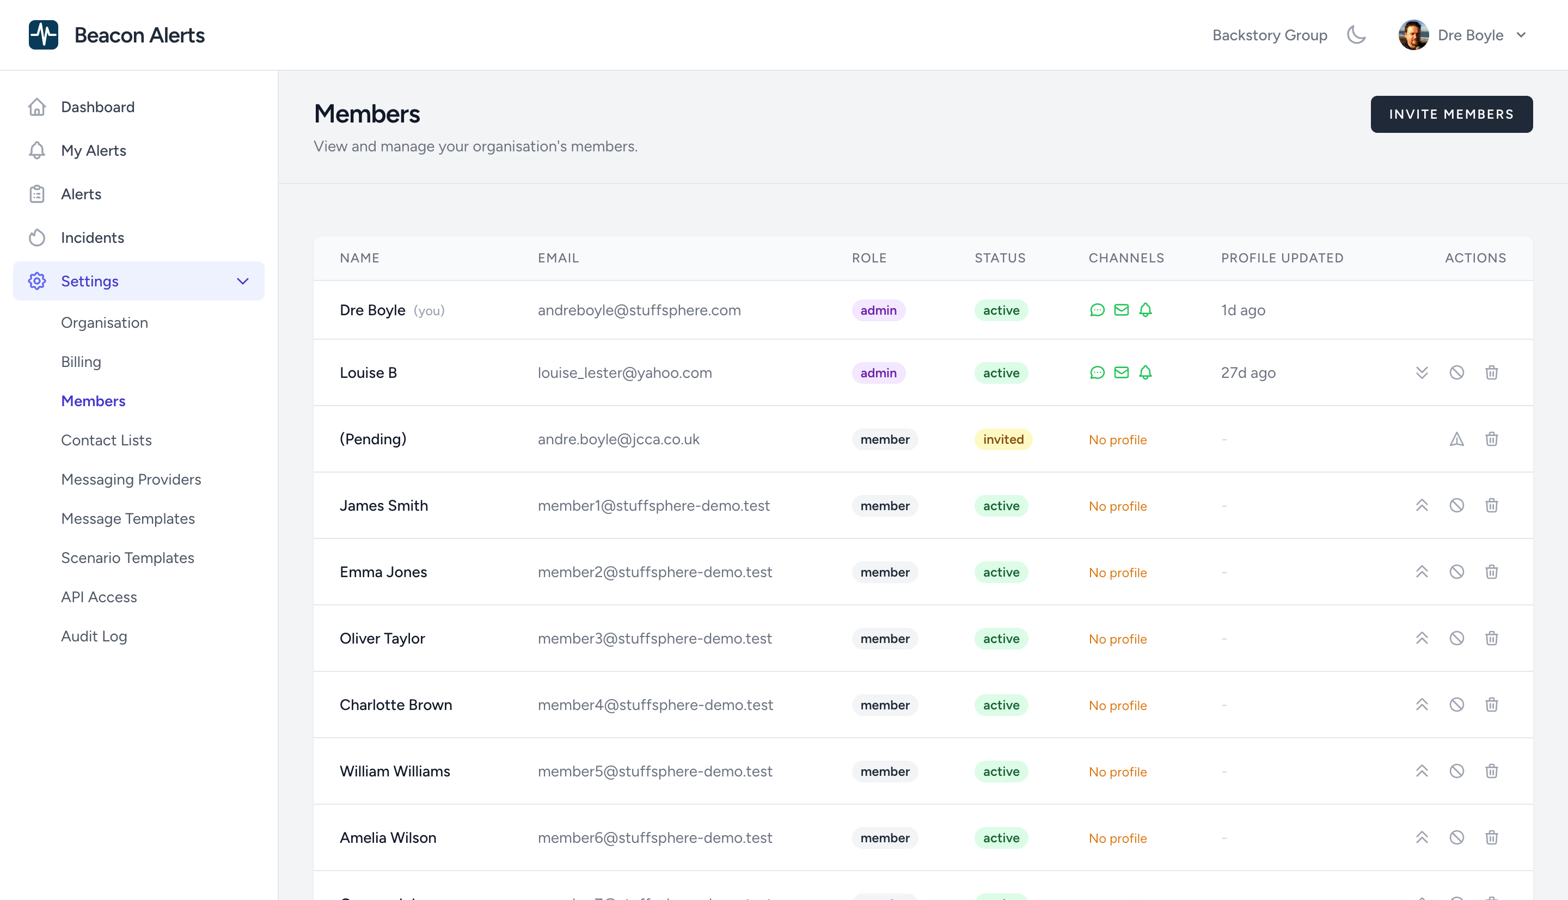Screen dimensions: 1568x900
Task: Click the email channel icon for Dre Boyle
Action: click(x=1122, y=310)
